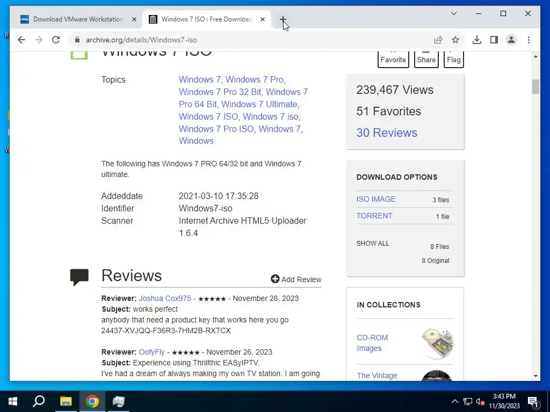Open notification center icon
The height and width of the screenshot is (412, 550).
point(533,401)
